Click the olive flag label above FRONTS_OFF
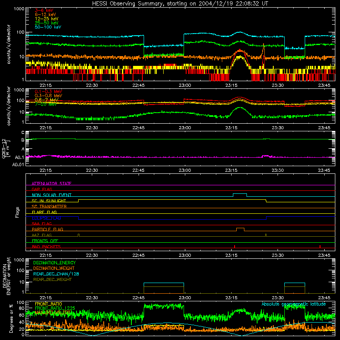The image size is (340, 340). click(x=42, y=235)
